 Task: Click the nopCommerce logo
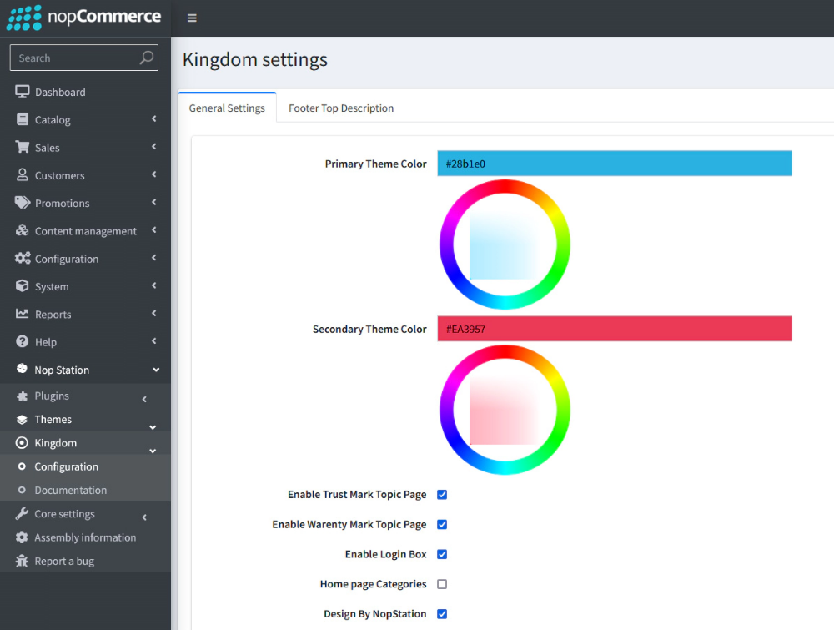tap(83, 18)
